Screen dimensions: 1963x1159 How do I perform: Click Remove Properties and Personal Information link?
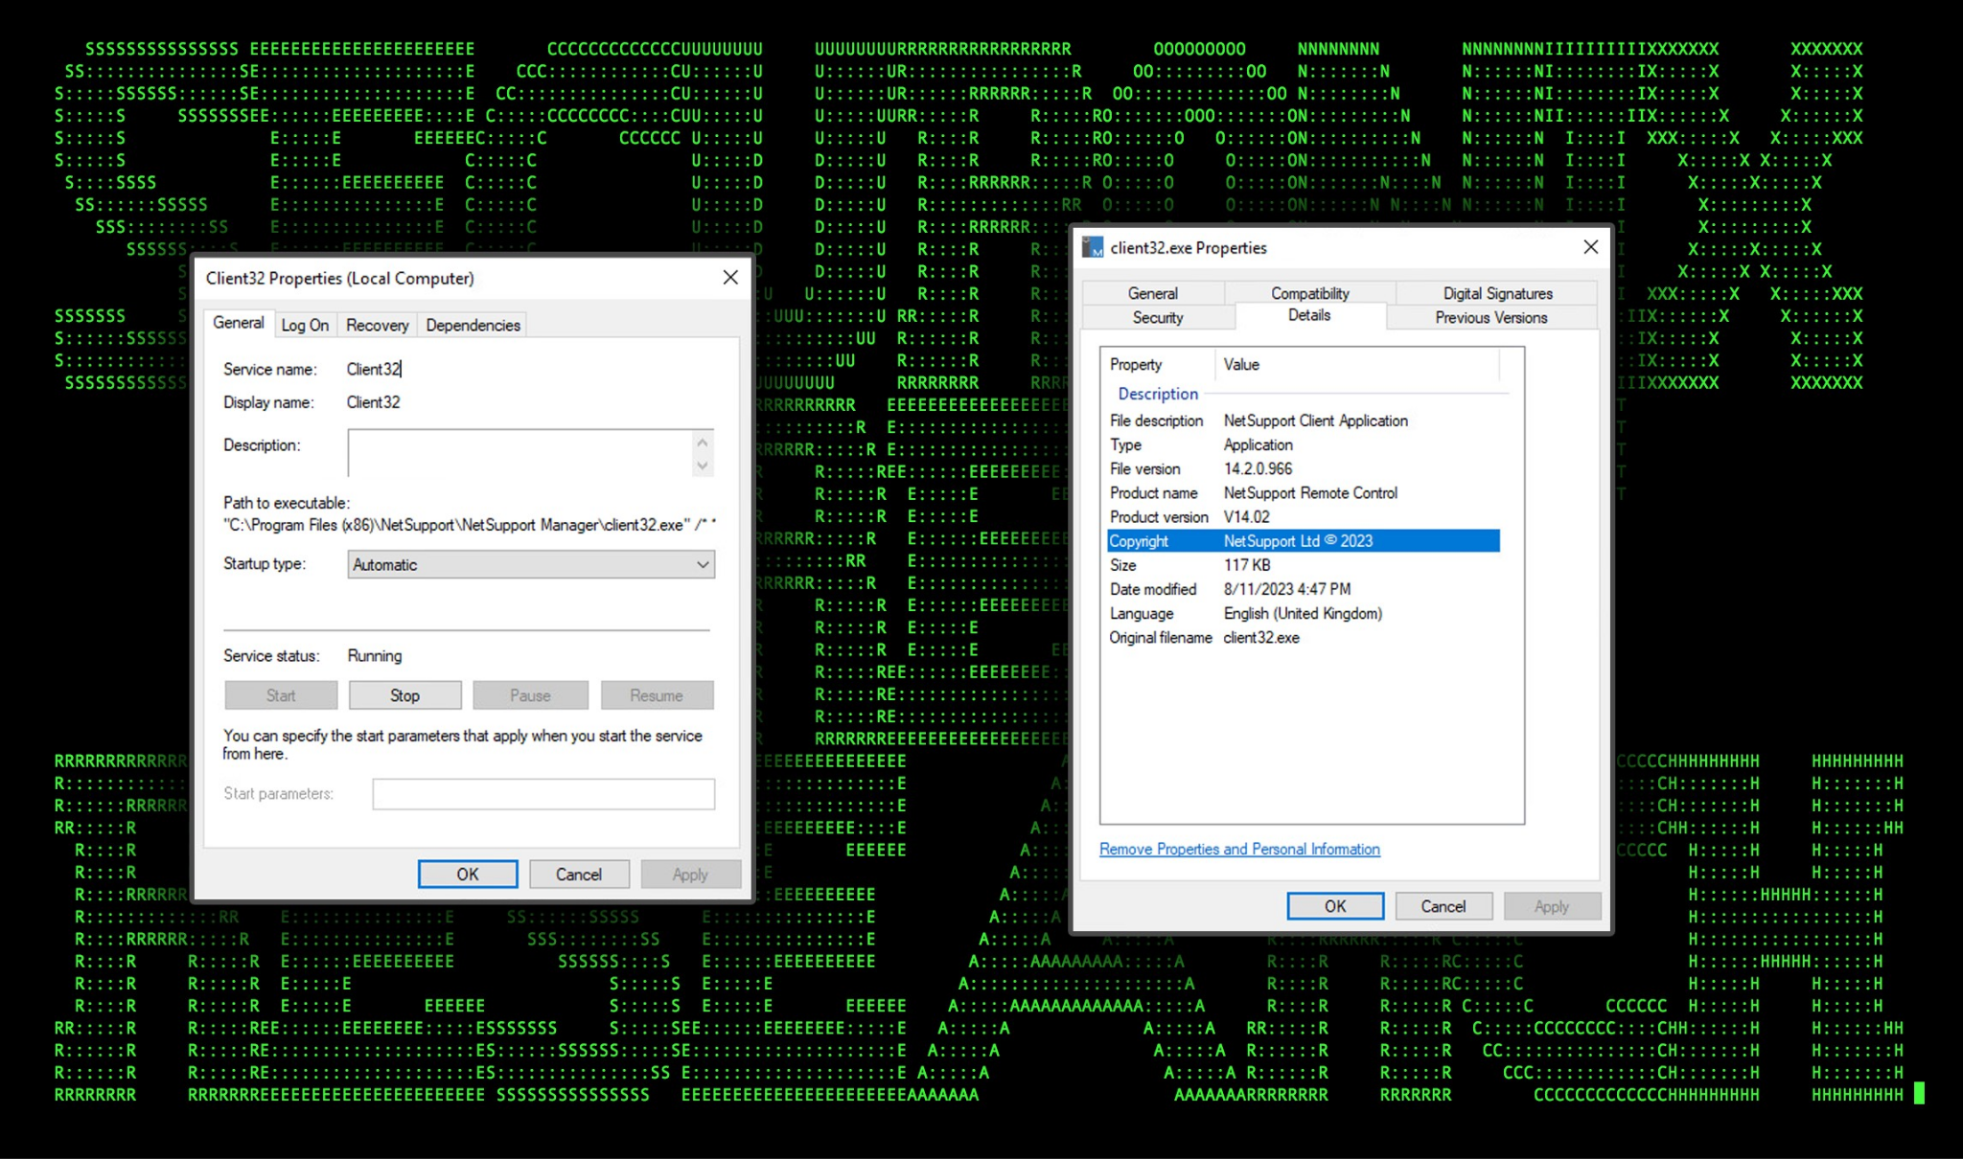coord(1239,850)
